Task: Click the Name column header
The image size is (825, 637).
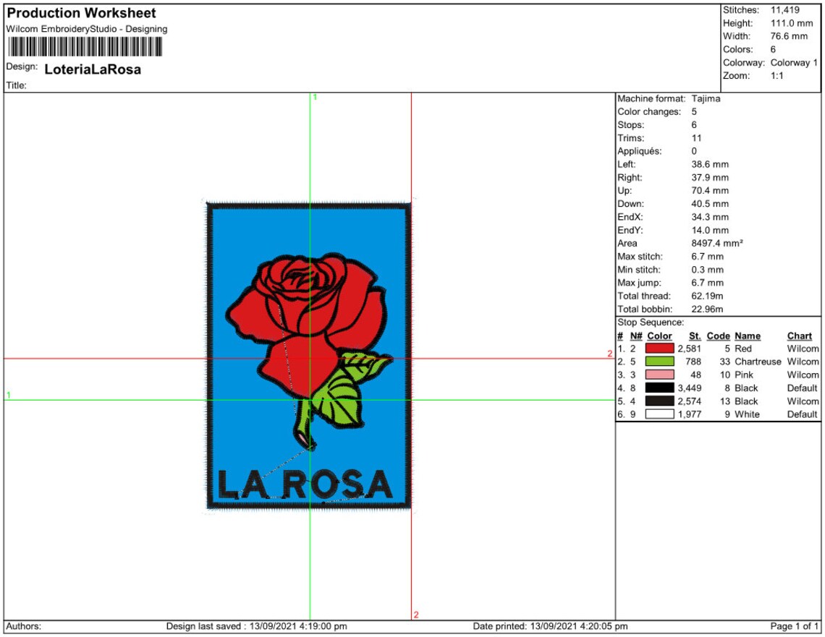Action: coord(748,335)
